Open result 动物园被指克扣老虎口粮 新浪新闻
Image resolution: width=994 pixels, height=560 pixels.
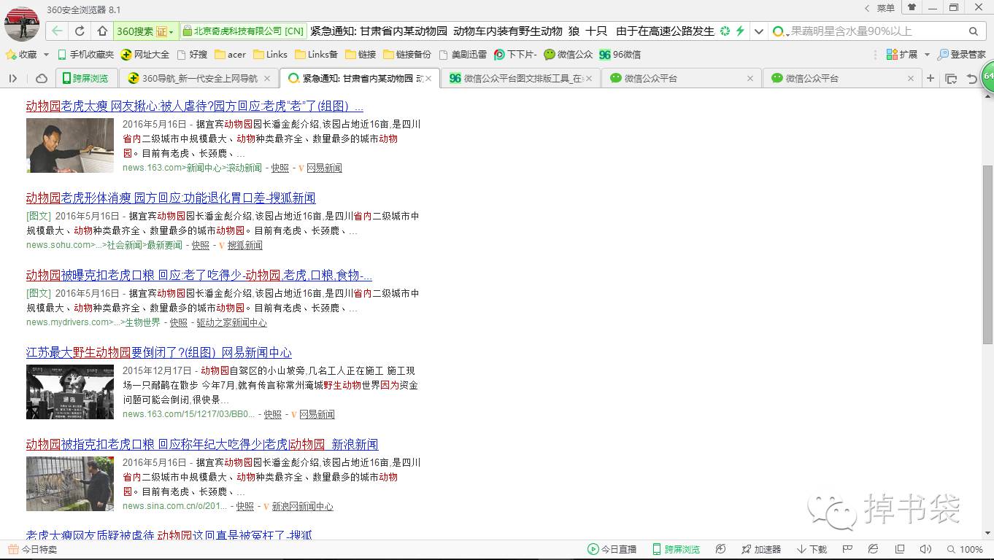point(202,445)
